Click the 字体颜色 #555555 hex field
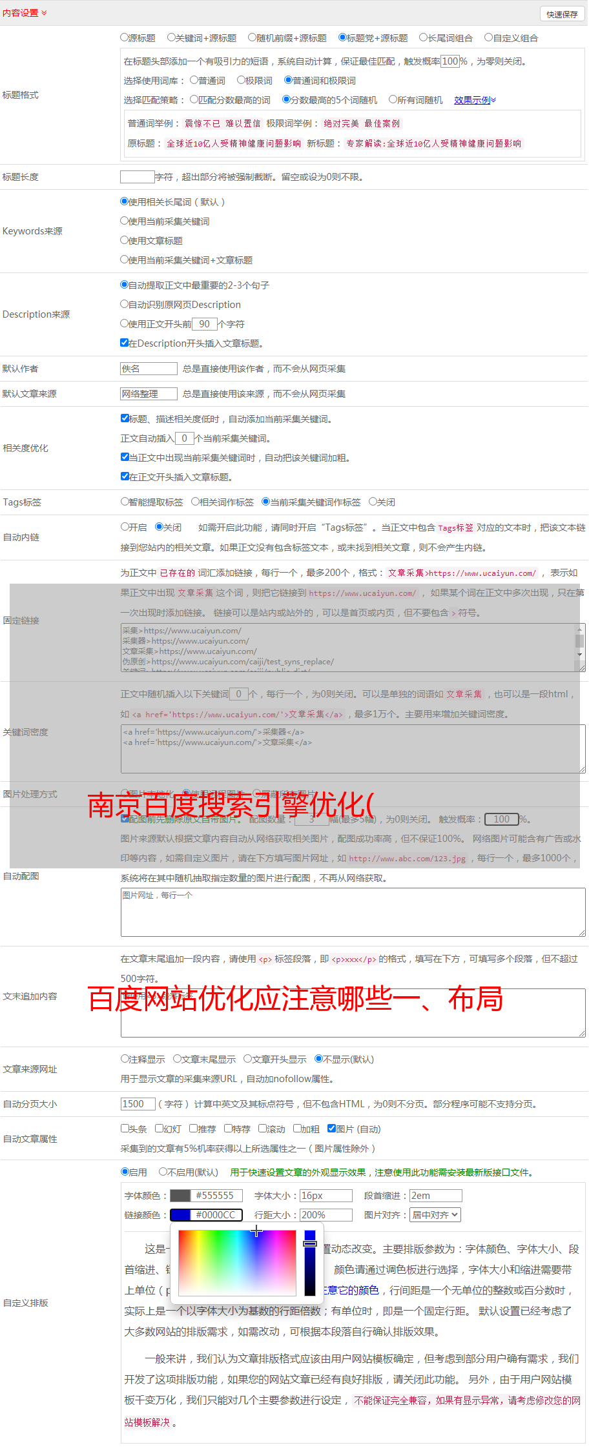The width and height of the screenshot is (589, 1452). pos(216,1196)
